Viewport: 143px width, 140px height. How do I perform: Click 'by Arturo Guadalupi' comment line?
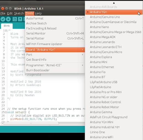[26, 85]
